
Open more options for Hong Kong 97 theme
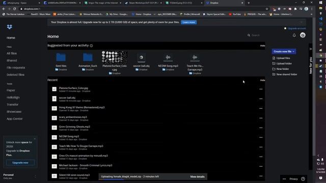pyautogui.click(x=261, y=108)
